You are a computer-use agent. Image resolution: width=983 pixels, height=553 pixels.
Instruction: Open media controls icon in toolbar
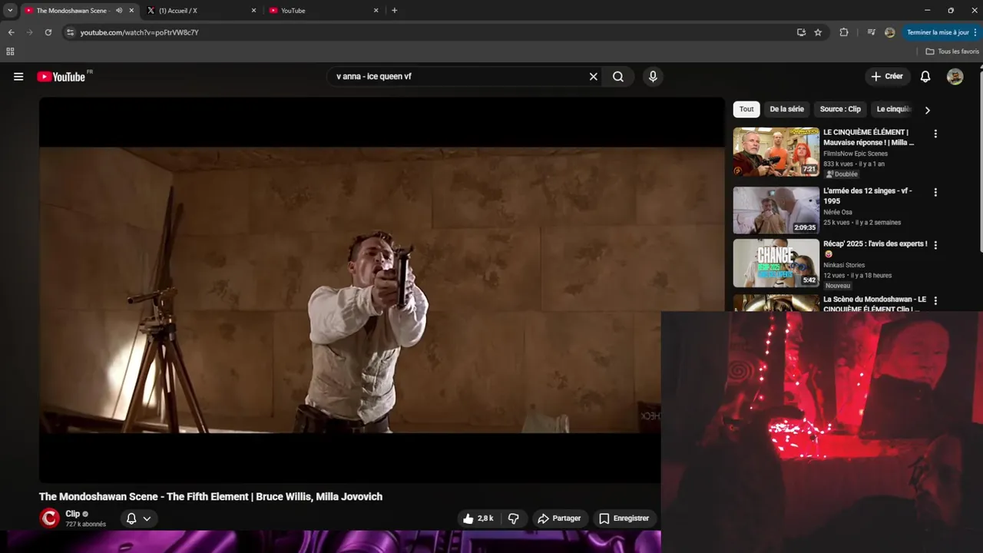871,32
